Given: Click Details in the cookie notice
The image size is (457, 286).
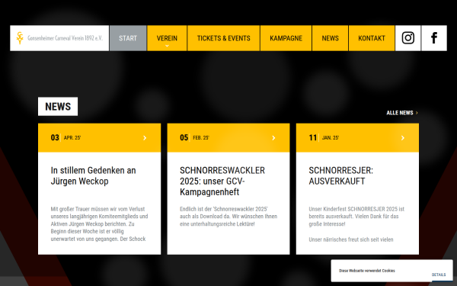Looking at the screenshot, I should (439, 275).
